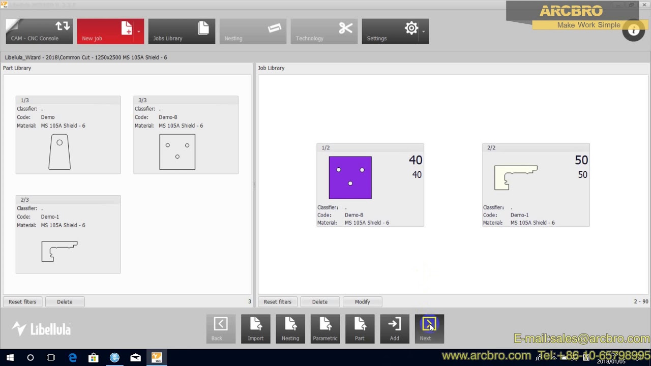Image resolution: width=651 pixels, height=366 pixels.
Task: Click the Libellula logo
Action: (42, 329)
